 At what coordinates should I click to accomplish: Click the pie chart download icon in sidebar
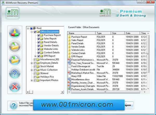(x=15, y=33)
